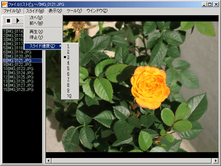Click 停止 to stop the slideshow
Image resolution: width=221 pixels, height=166 pixels.
tap(36, 37)
